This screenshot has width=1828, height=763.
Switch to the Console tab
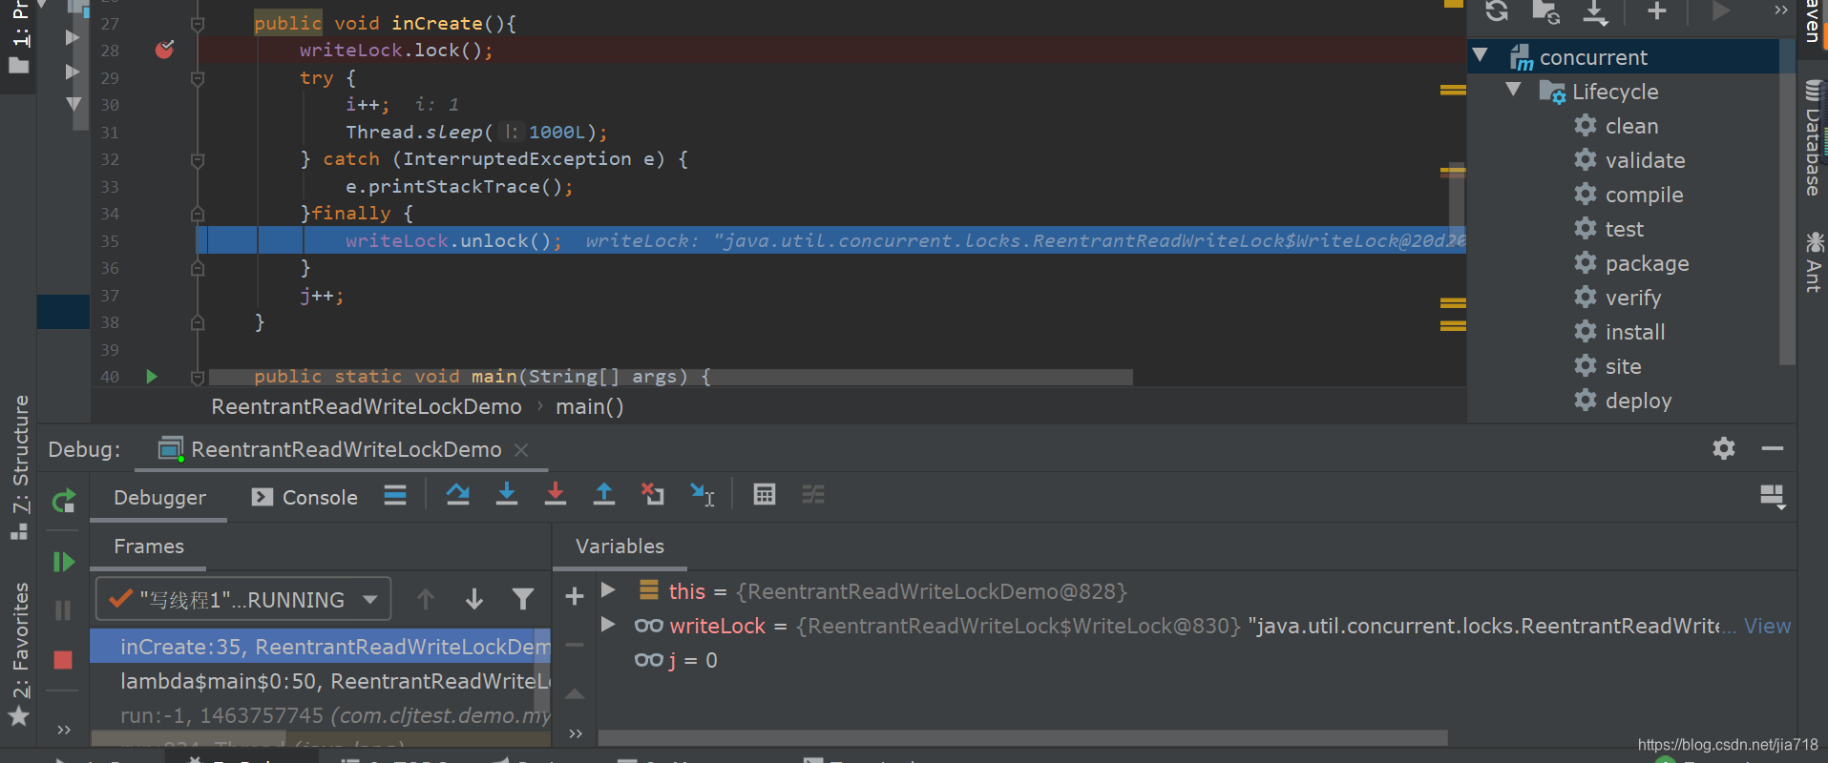pos(305,497)
